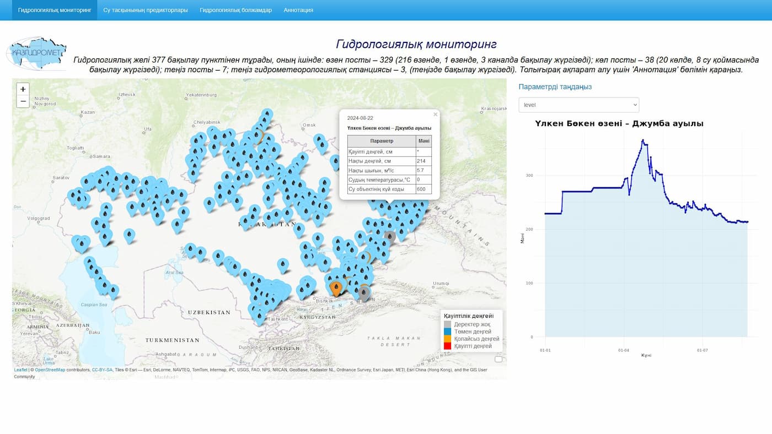Click the Қауіптілік деңгейі legend title
Viewport: 772px width, 434px height.
[x=469, y=316]
